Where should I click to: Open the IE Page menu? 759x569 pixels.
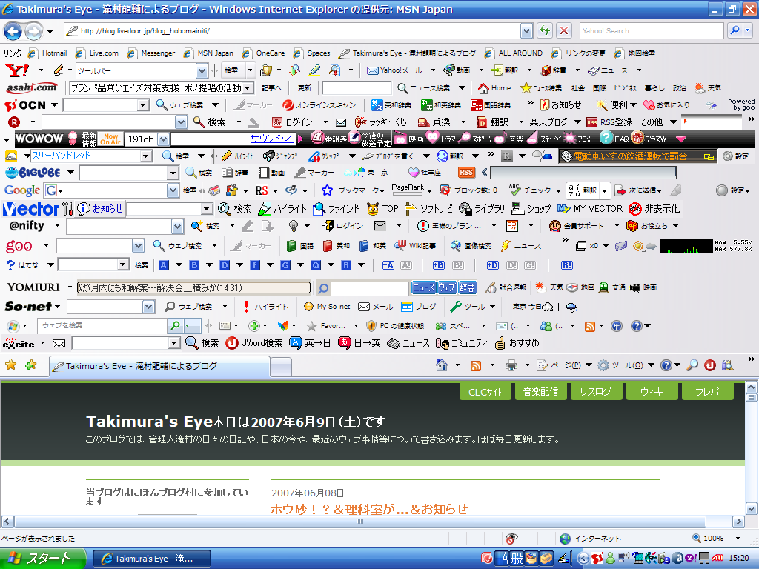click(564, 365)
